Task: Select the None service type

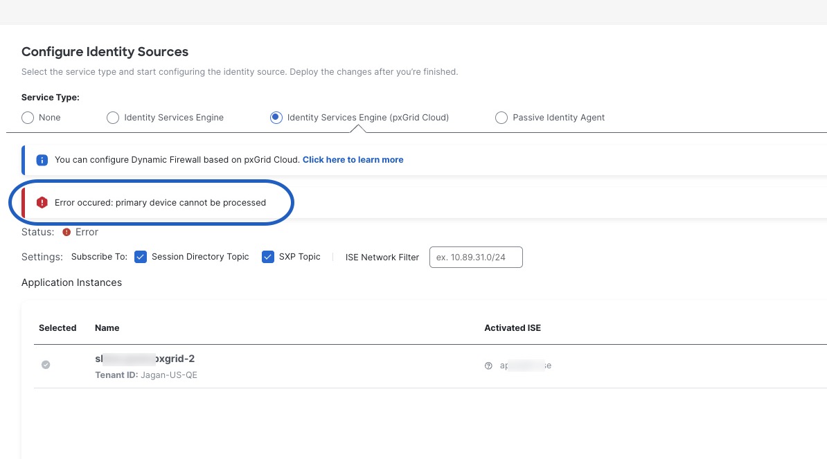Action: pyautogui.click(x=28, y=118)
